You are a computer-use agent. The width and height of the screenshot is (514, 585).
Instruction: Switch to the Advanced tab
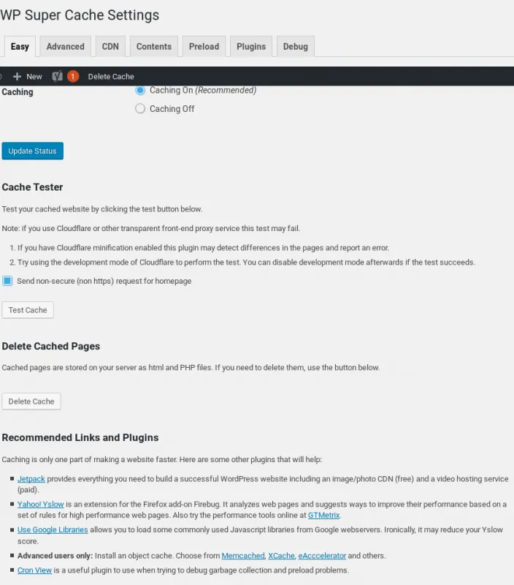(x=66, y=47)
